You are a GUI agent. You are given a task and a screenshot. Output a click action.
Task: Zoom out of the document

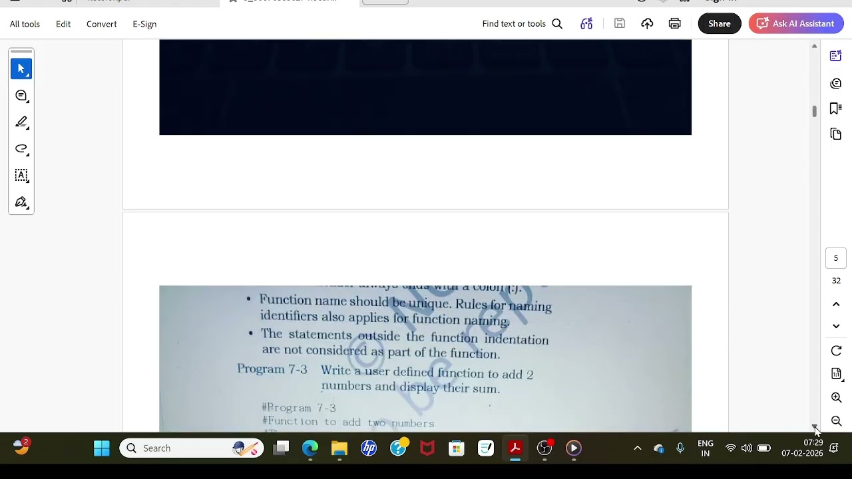[x=836, y=421]
